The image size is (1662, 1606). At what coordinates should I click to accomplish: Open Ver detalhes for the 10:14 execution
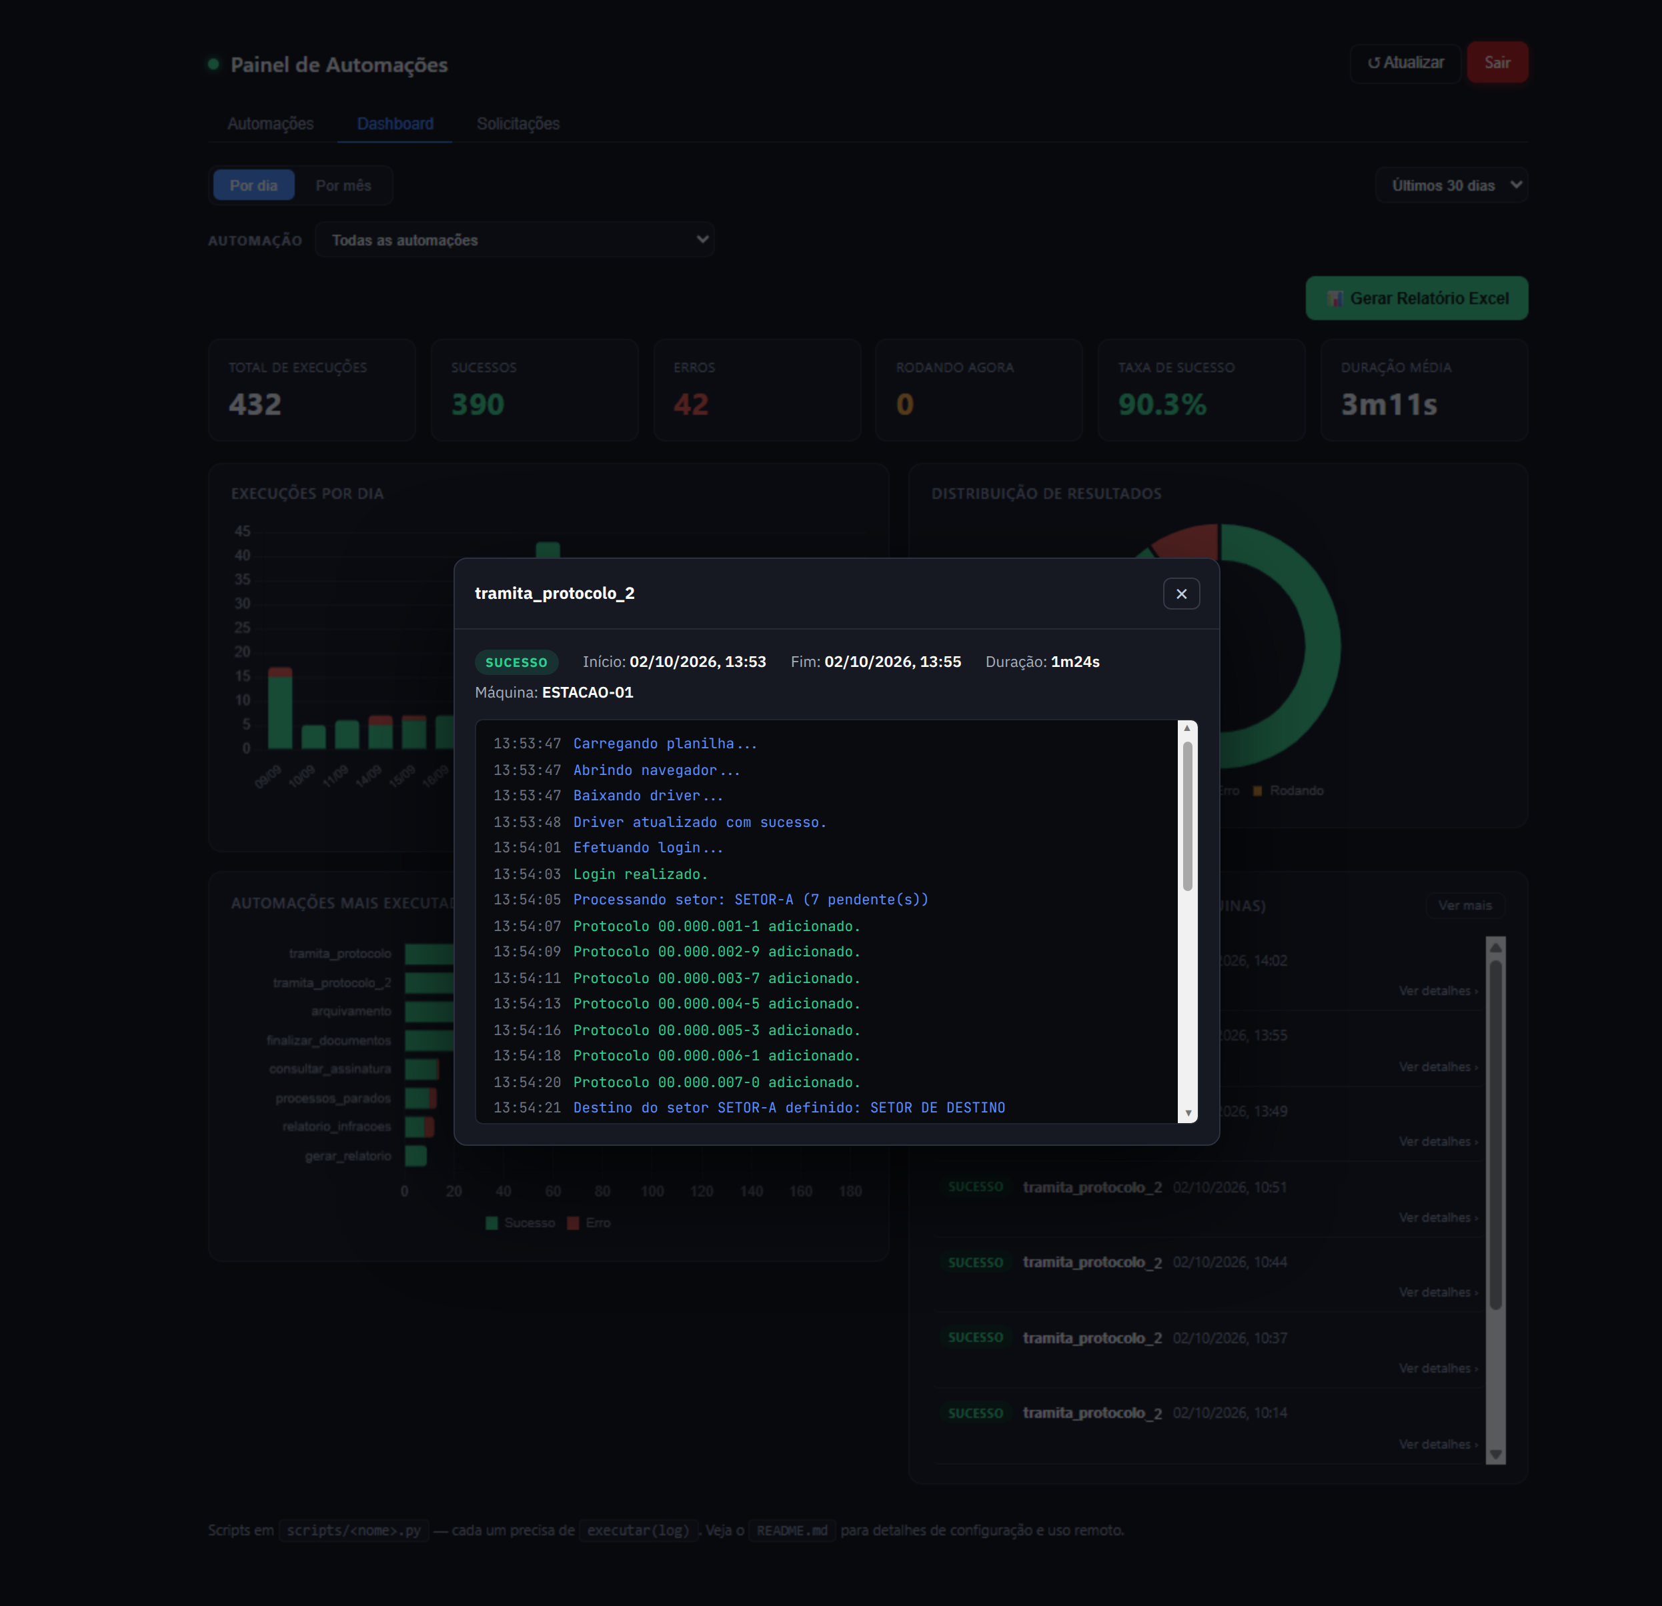(x=1437, y=1444)
